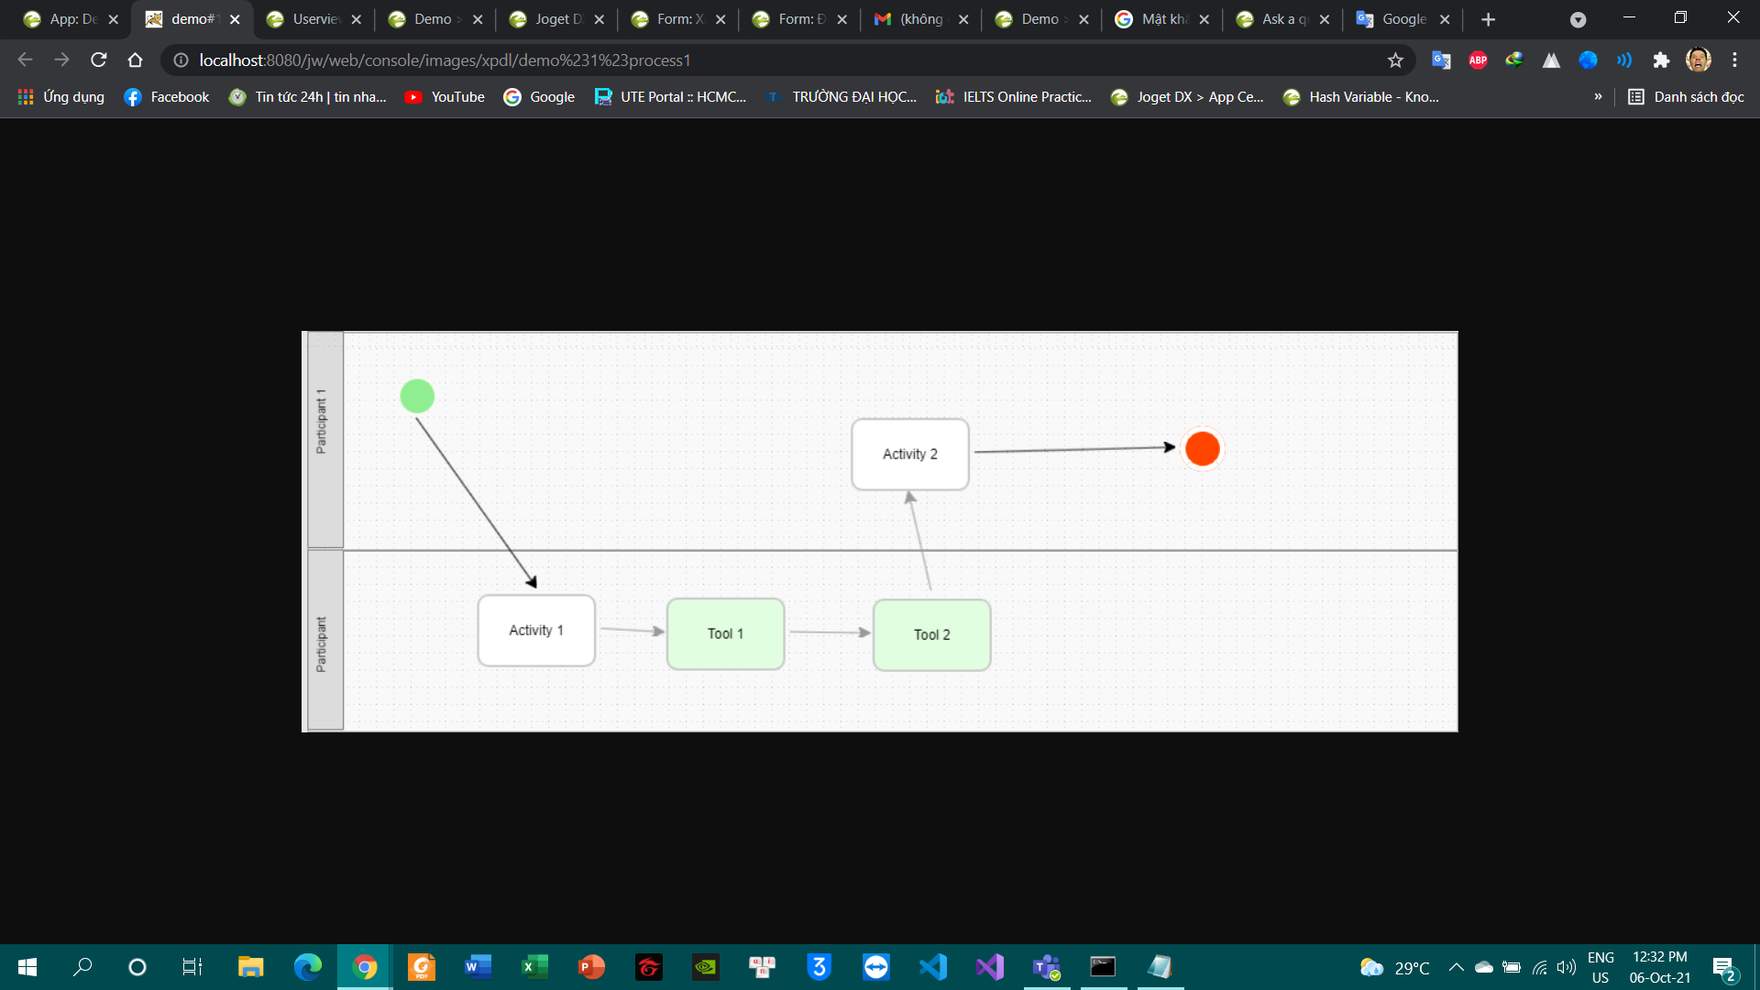This screenshot has height=990, width=1760.
Task: Show hidden system tray icons
Action: tap(1456, 967)
